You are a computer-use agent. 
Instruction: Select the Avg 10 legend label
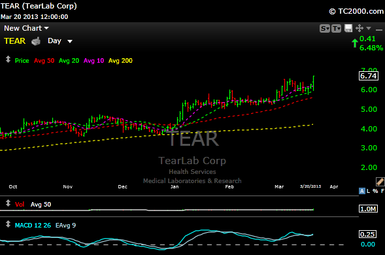[x=93, y=61]
